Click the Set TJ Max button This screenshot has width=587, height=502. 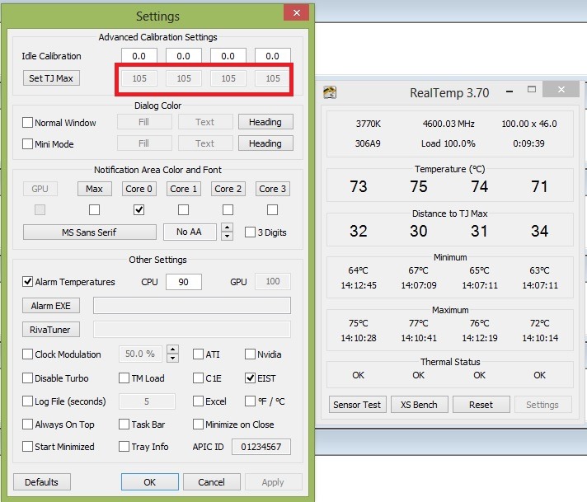click(51, 77)
